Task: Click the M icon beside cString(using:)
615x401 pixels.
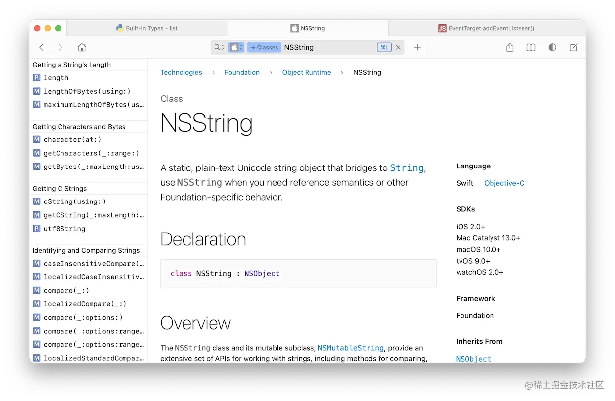Action: pyautogui.click(x=37, y=201)
